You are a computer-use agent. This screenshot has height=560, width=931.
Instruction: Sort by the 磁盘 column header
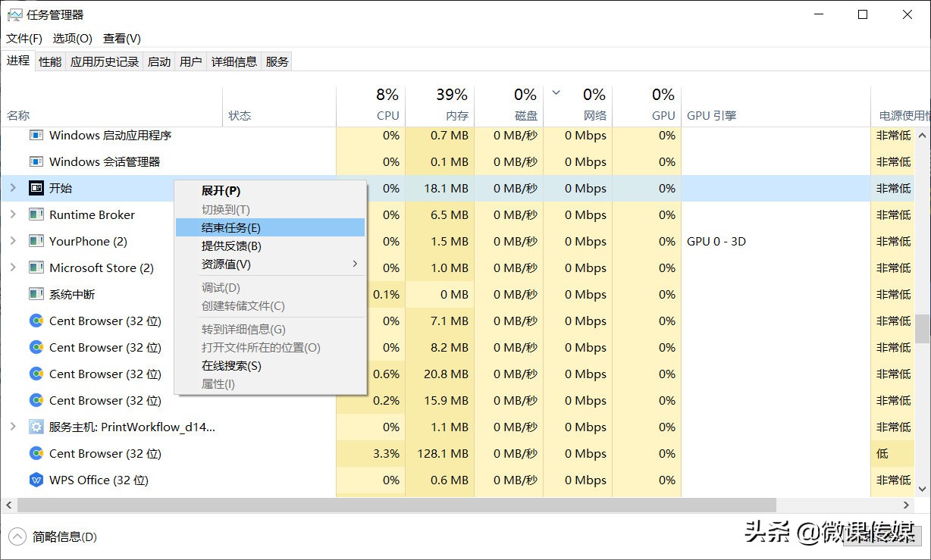[509, 106]
